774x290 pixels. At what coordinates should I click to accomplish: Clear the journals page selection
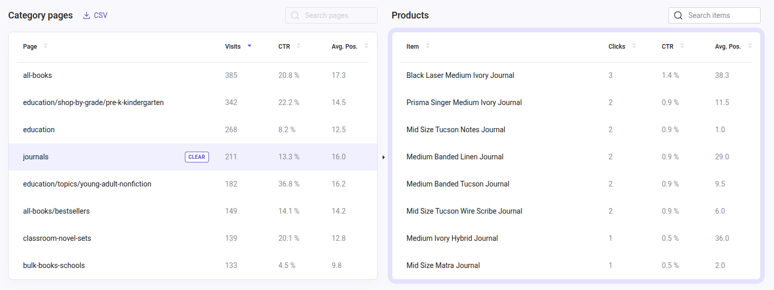point(197,157)
